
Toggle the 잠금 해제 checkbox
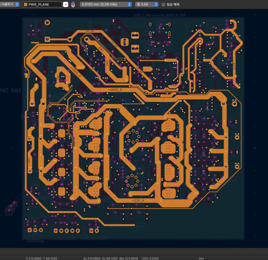pyautogui.click(x=163, y=4)
